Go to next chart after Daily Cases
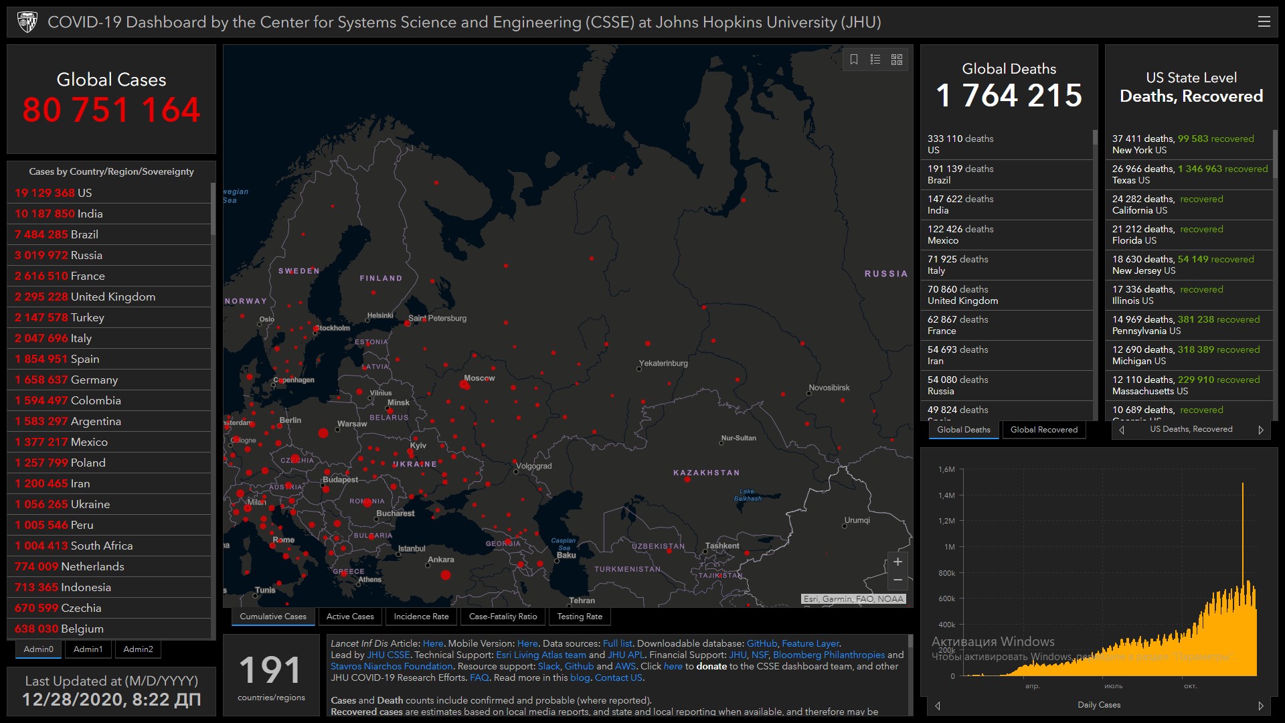The image size is (1285, 723). pyautogui.click(x=1261, y=706)
